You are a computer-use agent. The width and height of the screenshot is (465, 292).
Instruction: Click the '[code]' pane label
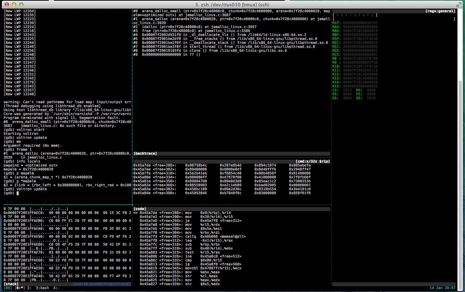139,209
